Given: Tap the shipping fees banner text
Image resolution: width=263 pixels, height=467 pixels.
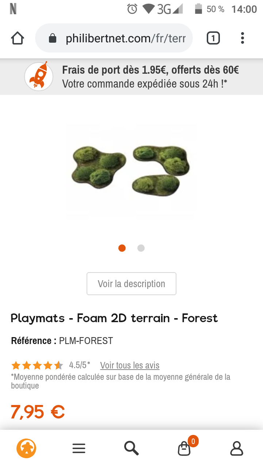Looking at the screenshot, I should point(150,77).
